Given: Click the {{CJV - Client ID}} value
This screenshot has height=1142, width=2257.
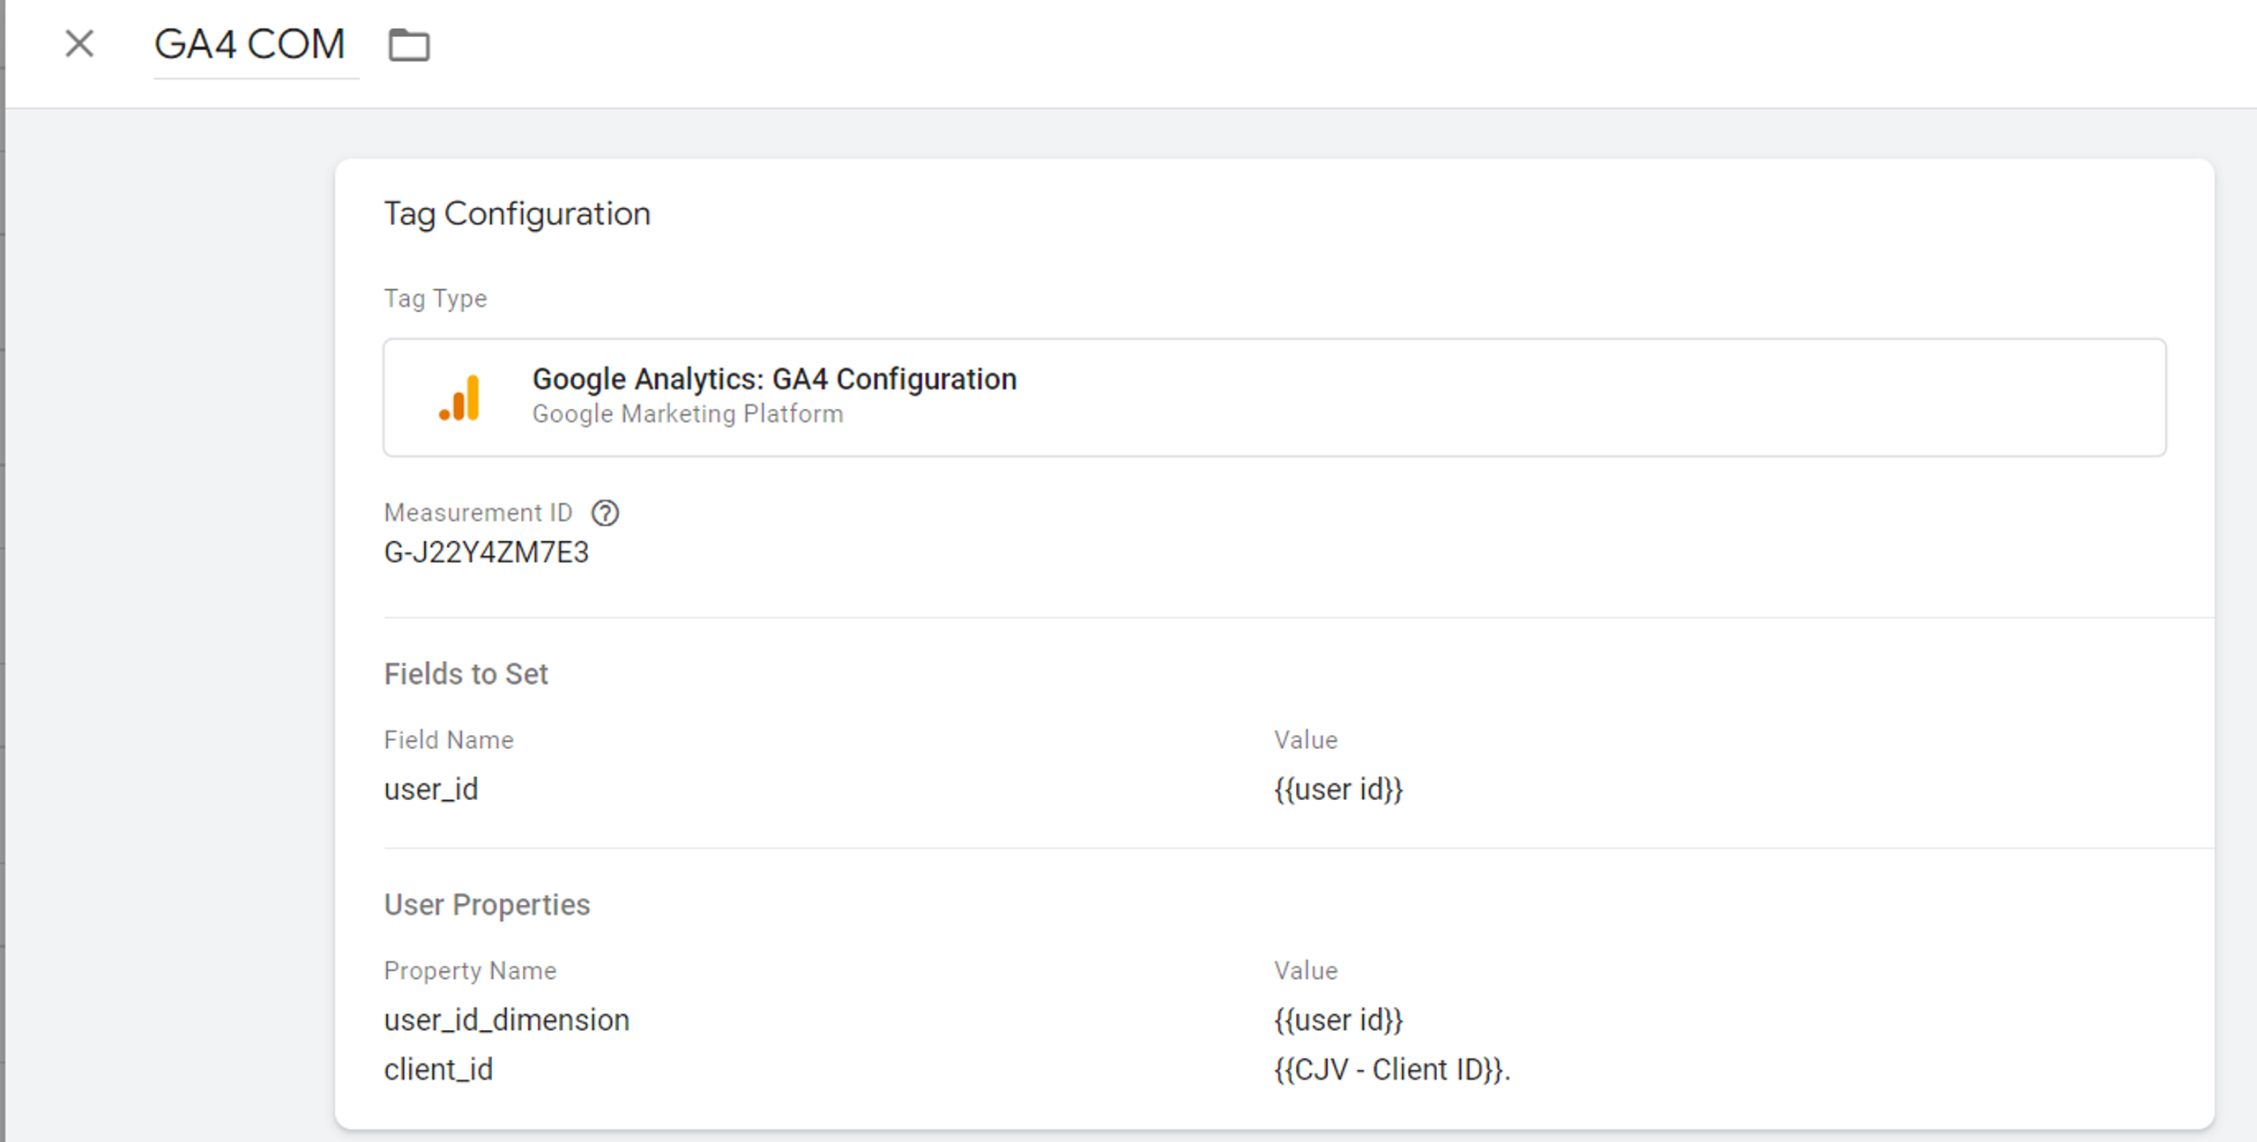Looking at the screenshot, I should (x=1390, y=1070).
